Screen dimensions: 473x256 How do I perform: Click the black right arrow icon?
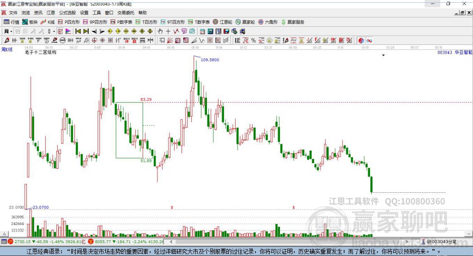click(x=102, y=31)
